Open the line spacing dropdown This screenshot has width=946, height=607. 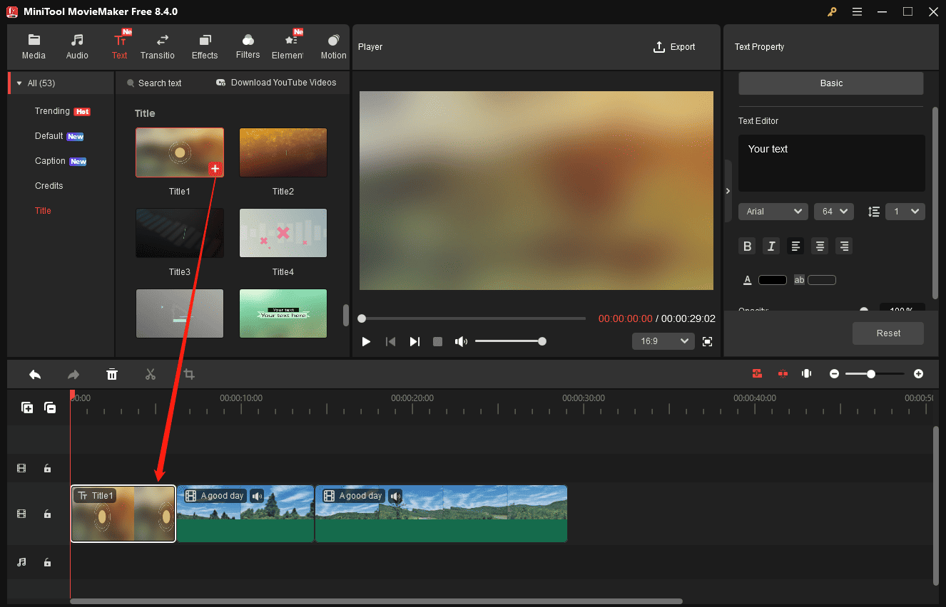(x=905, y=212)
